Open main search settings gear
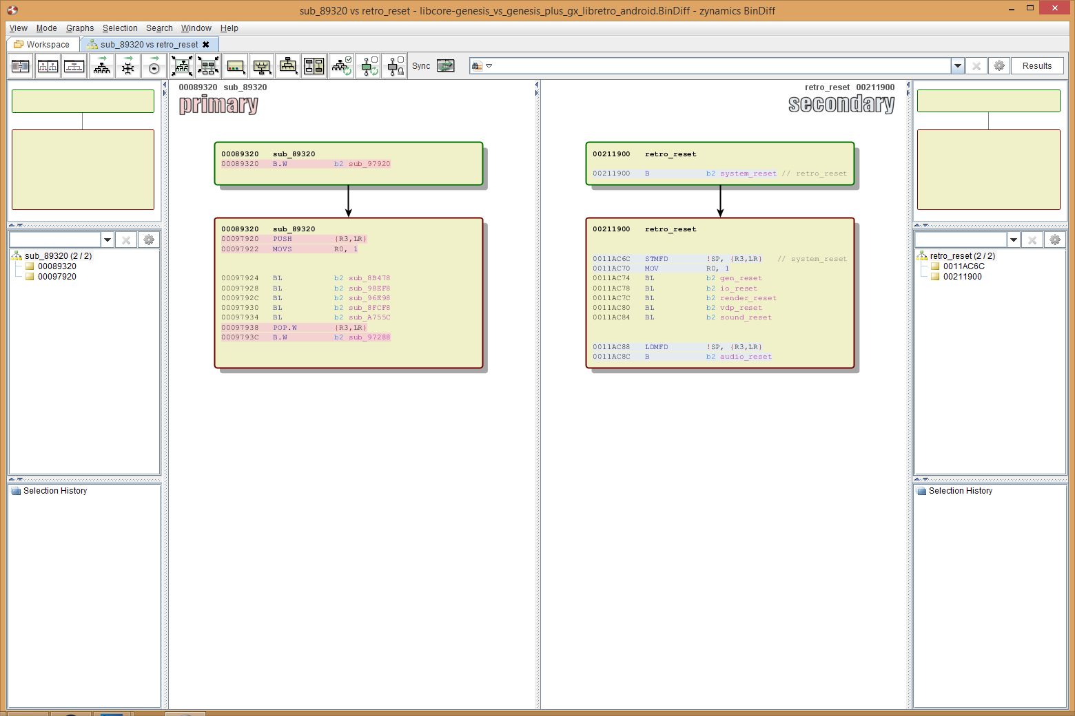The image size is (1075, 716). 999,66
